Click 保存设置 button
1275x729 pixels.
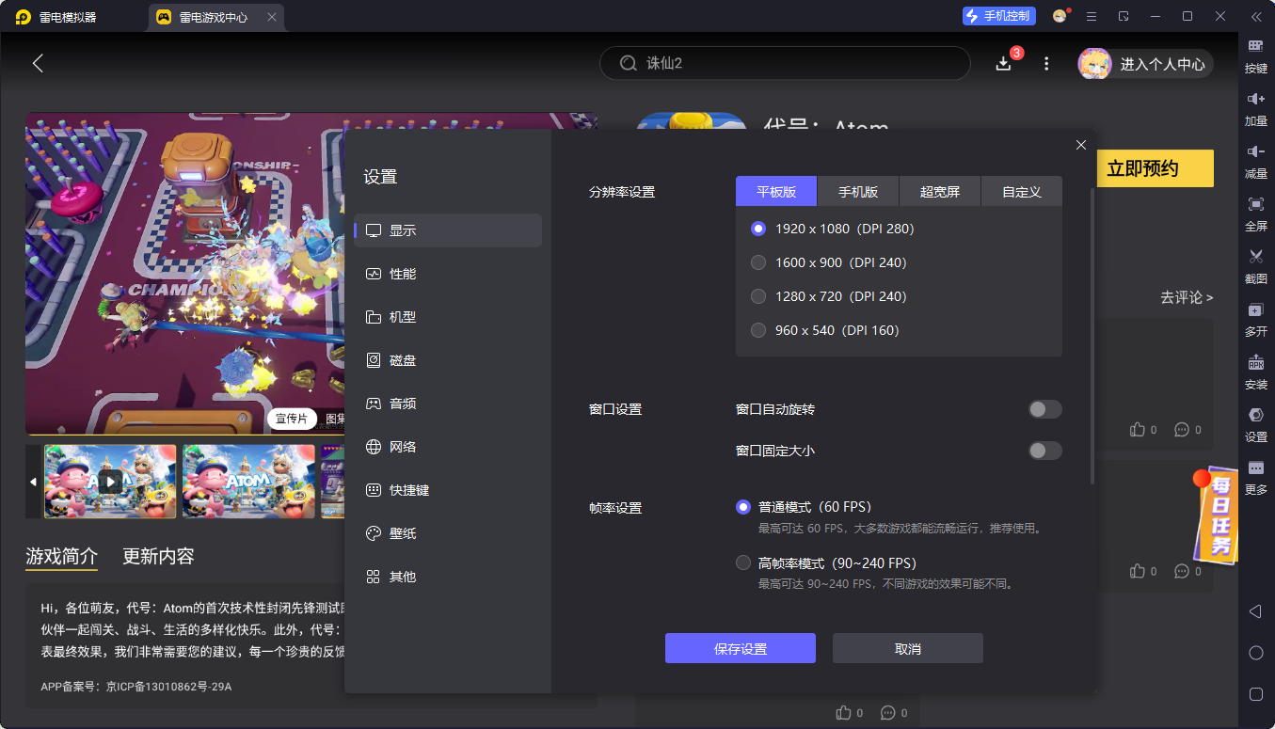click(x=741, y=649)
